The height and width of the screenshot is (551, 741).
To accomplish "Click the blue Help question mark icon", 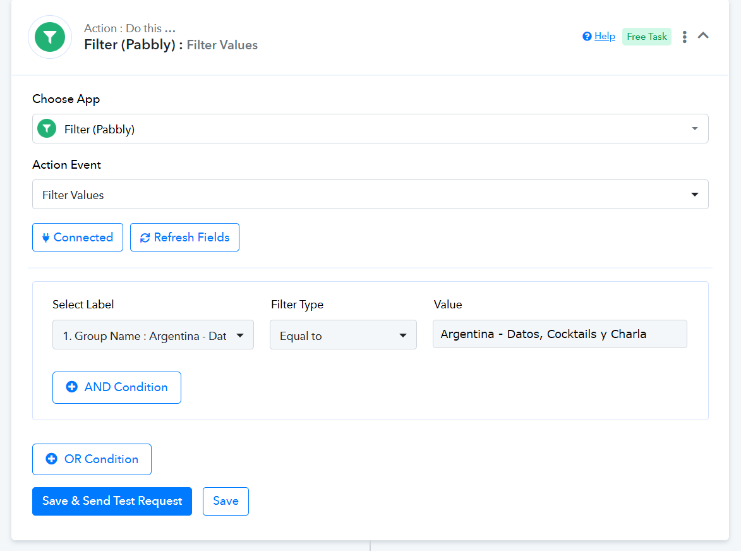I will click(x=587, y=37).
